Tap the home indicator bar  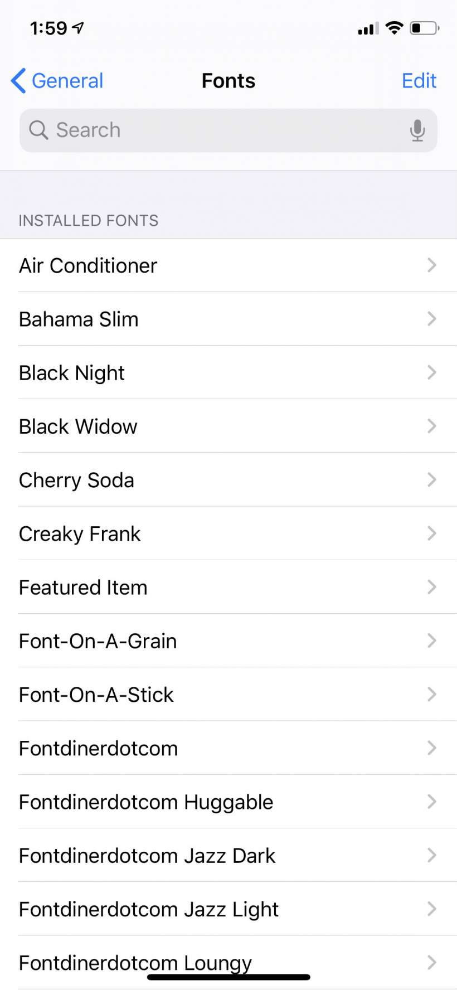tap(229, 977)
